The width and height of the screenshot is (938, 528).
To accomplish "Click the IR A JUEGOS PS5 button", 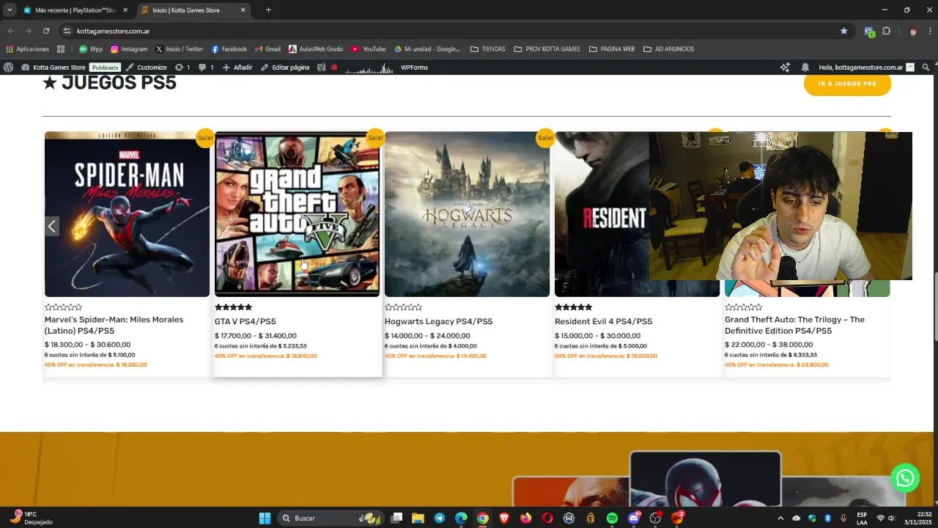I will coord(847,84).
